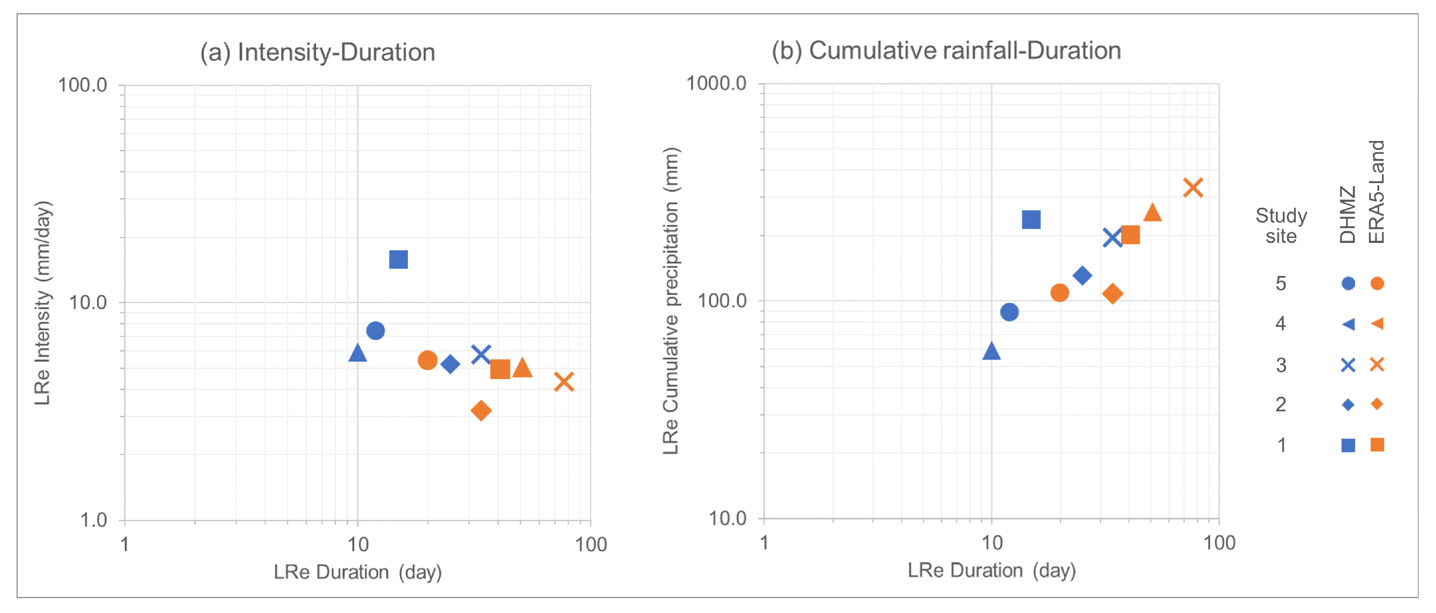1436x613 pixels.
Task: Click the orange X marker in cumulative rainfall chart
Action: coord(1193,188)
